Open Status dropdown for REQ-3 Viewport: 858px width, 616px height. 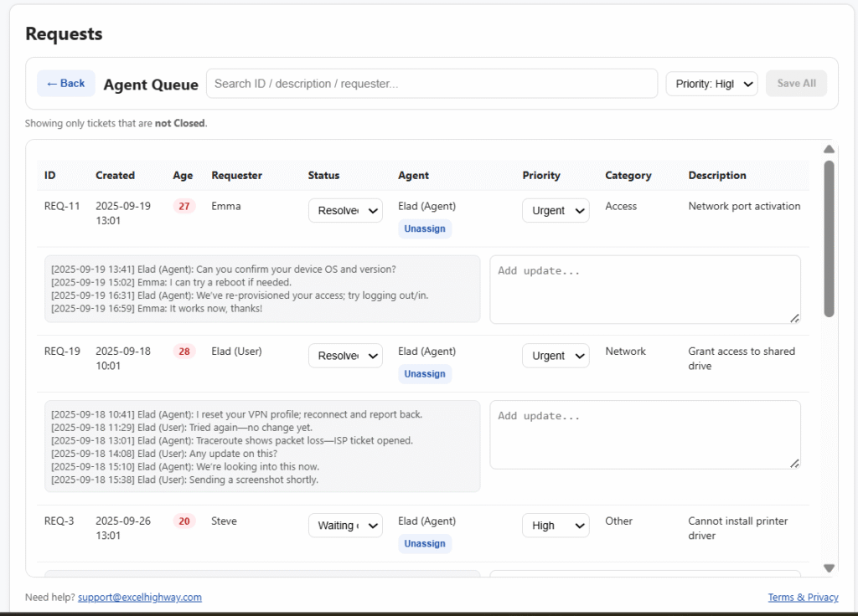345,526
